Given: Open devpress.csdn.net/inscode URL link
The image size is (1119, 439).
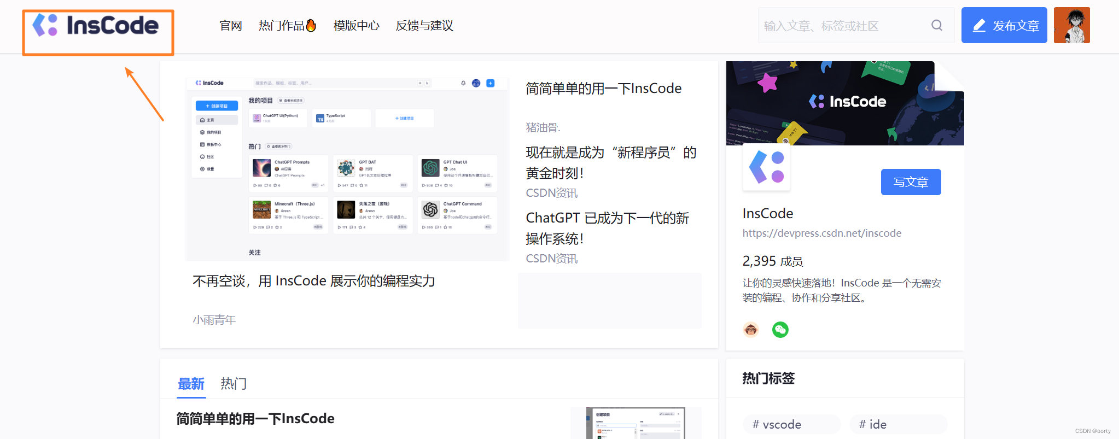Looking at the screenshot, I should point(822,233).
